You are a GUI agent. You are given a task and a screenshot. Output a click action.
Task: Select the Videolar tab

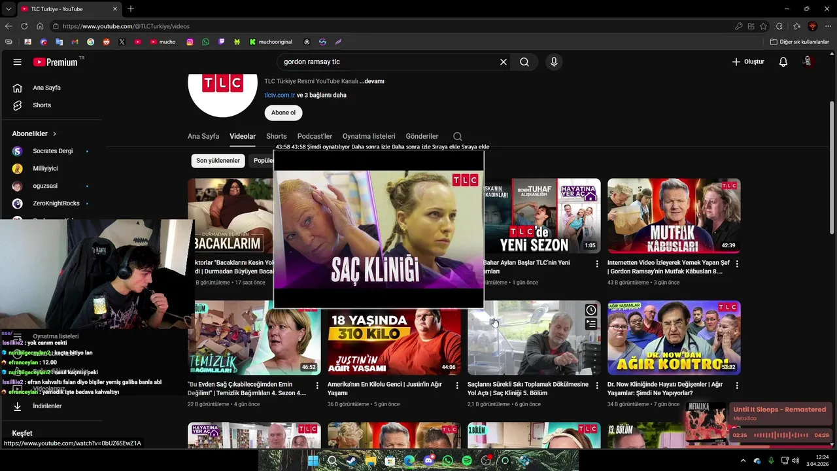243,136
